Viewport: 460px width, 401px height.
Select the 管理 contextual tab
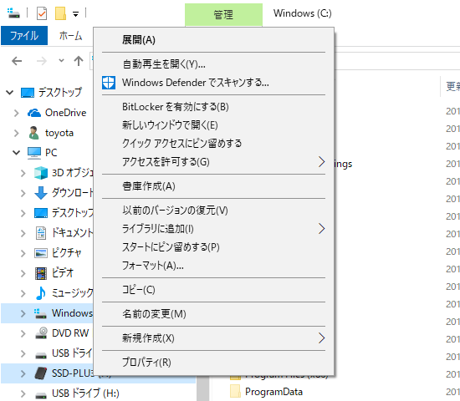tap(223, 15)
